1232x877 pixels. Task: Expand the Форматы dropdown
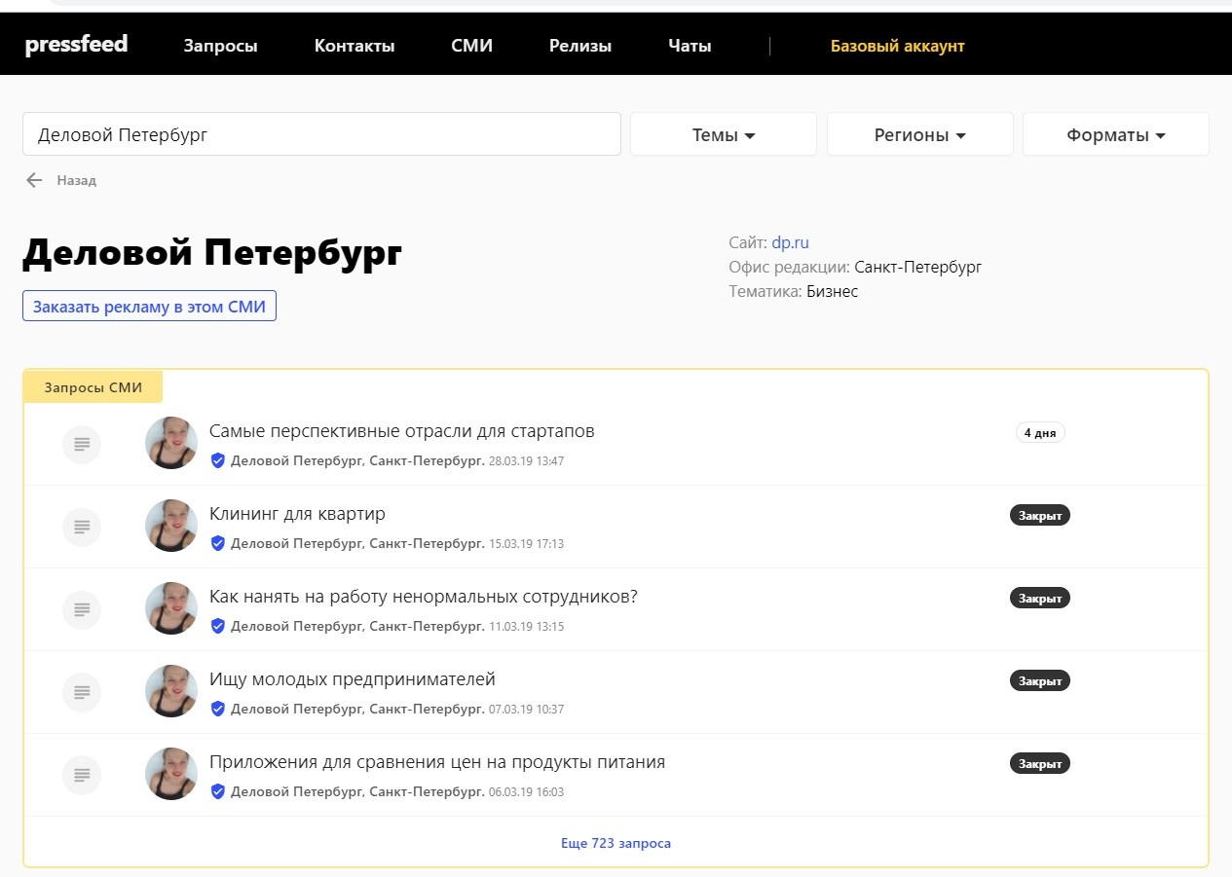(x=1115, y=135)
